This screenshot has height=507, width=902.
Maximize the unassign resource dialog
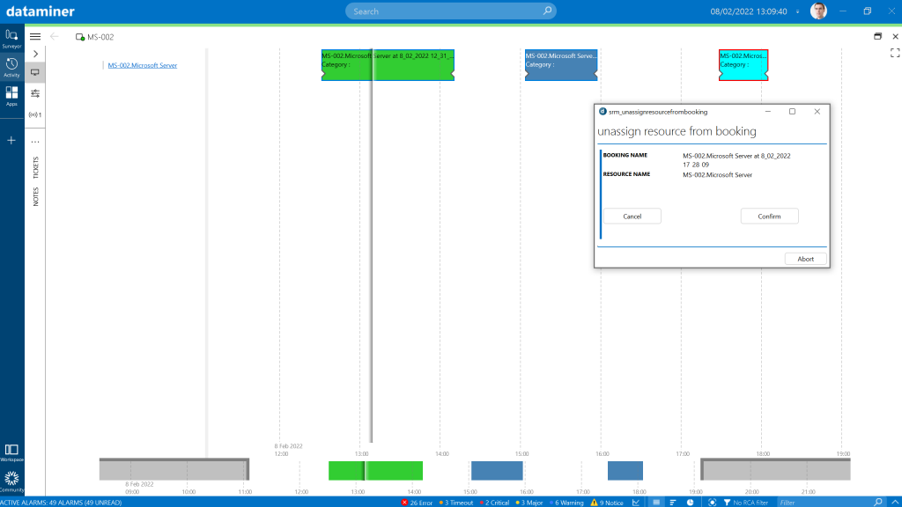coord(792,112)
